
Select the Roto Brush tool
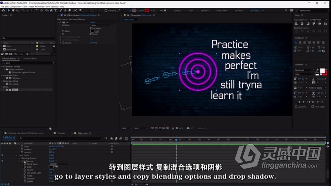[x=75, y=10]
